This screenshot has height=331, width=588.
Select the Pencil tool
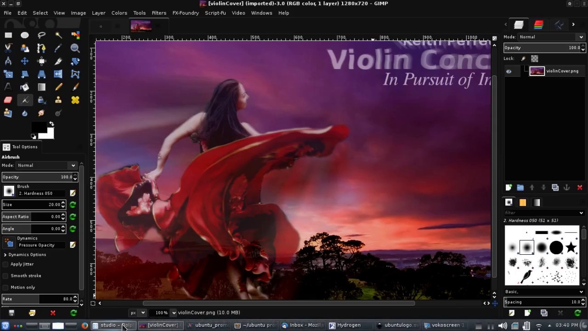58,87
